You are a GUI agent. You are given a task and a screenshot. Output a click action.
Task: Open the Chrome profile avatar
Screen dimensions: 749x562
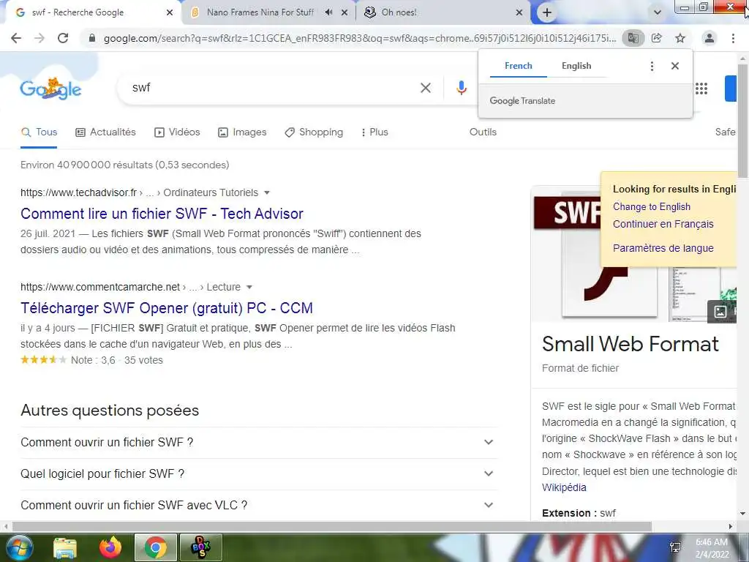pos(710,38)
